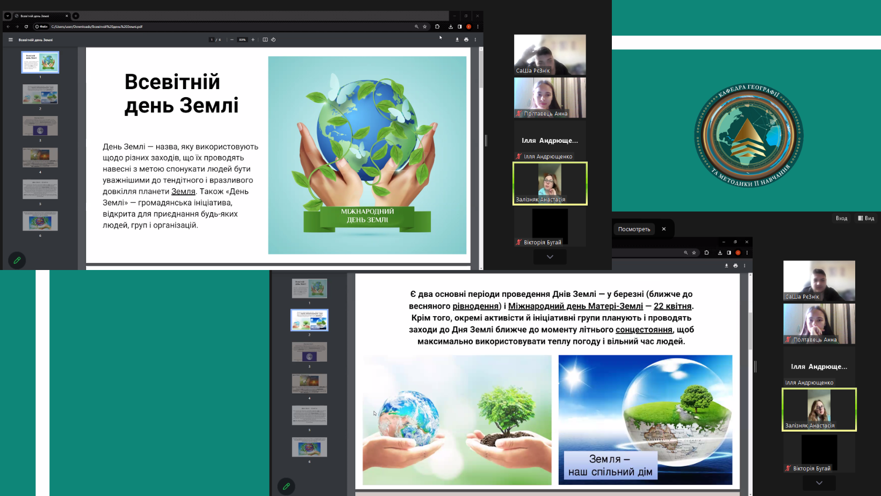The height and width of the screenshot is (496, 881).
Task: Open the annotation pencil button in title-slide window
Action: (x=17, y=260)
